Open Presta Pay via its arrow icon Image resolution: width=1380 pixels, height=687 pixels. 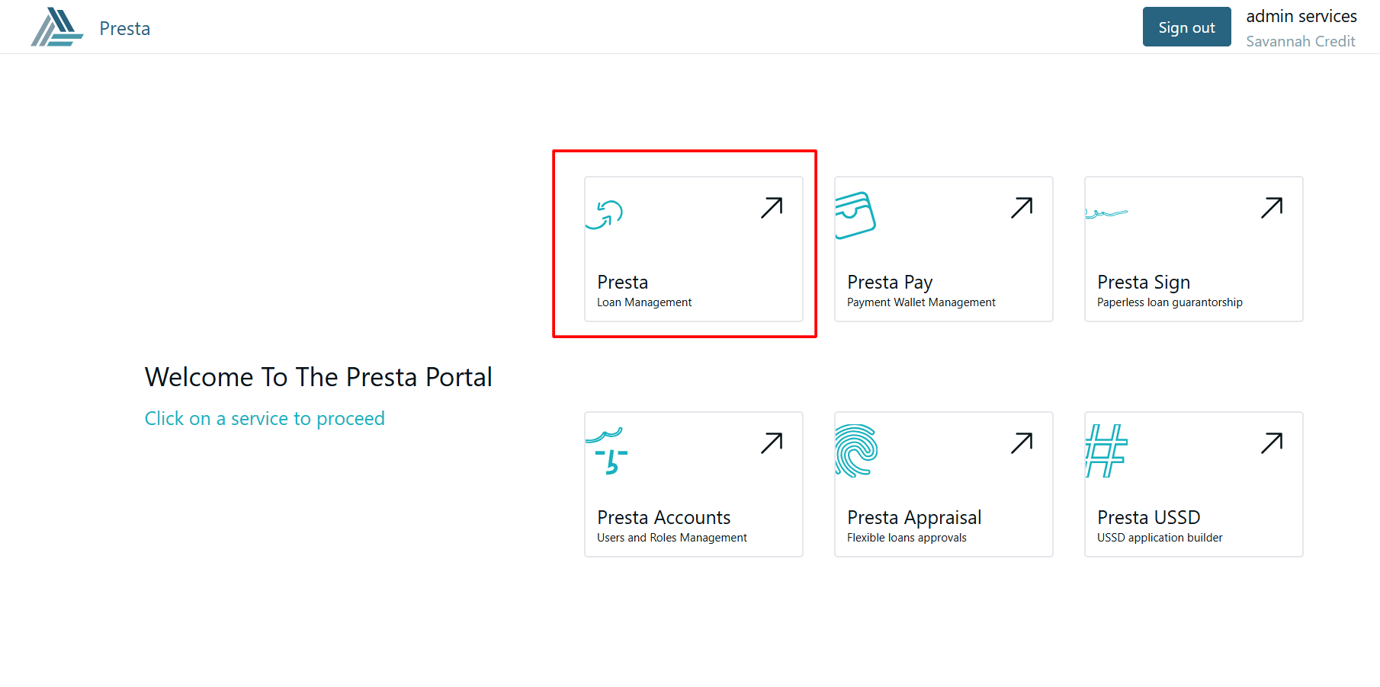coord(1022,208)
